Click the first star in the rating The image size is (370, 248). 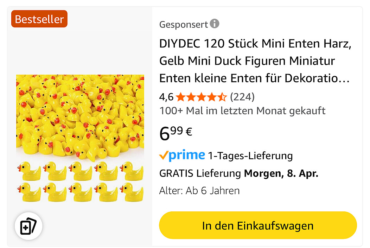pyautogui.click(x=180, y=97)
